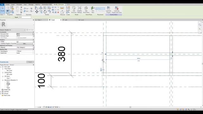Select Back elevation in Project Browser

coord(8,82)
